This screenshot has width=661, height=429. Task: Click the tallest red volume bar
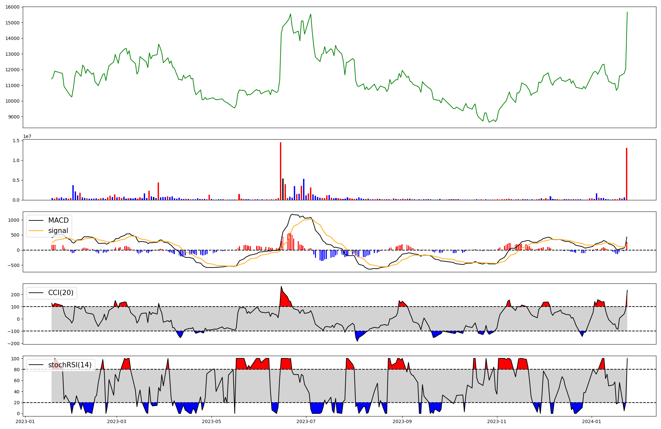(x=281, y=171)
